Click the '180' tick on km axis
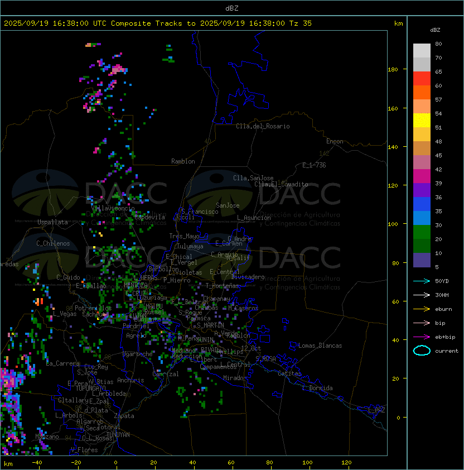This screenshot has width=464, height=470. pyautogui.click(x=393, y=69)
